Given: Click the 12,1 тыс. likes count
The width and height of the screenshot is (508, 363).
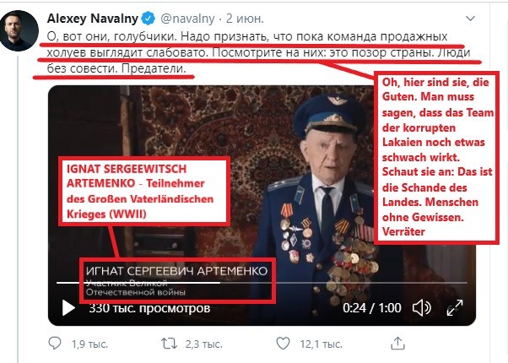Looking at the screenshot, I should [x=321, y=344].
